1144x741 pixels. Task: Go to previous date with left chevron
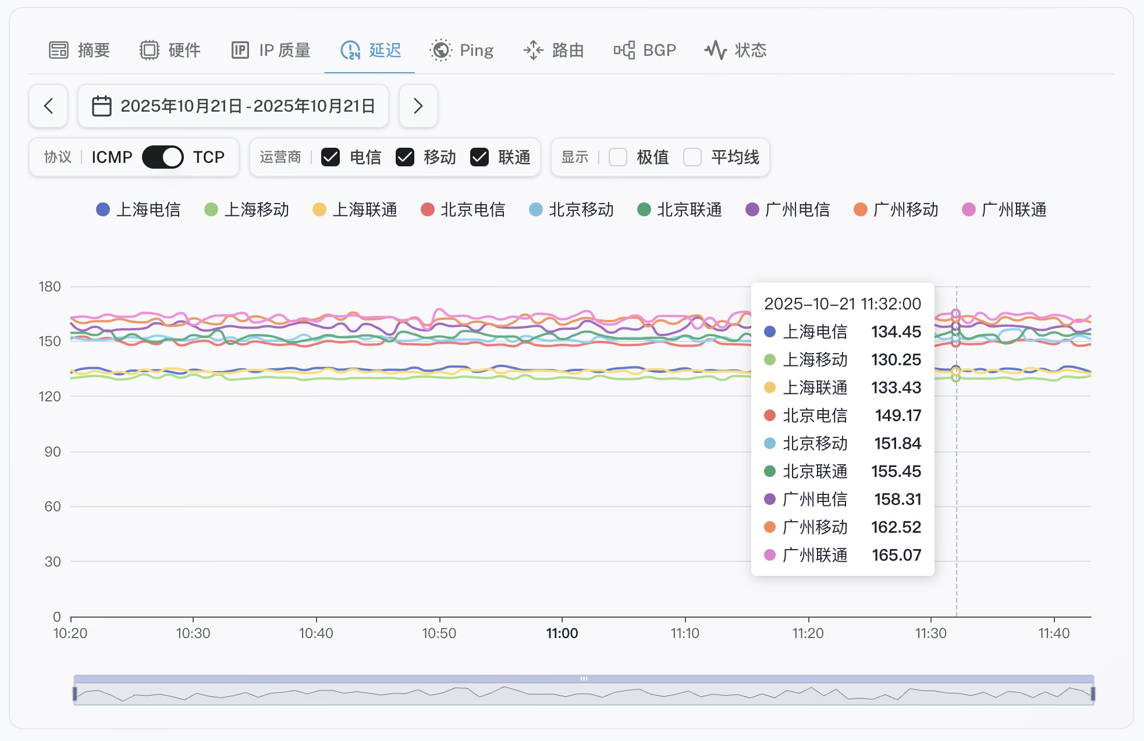pos(49,106)
